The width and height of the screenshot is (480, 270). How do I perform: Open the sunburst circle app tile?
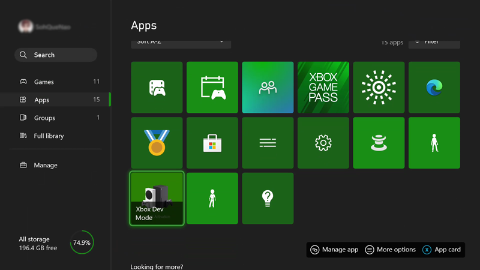(379, 87)
